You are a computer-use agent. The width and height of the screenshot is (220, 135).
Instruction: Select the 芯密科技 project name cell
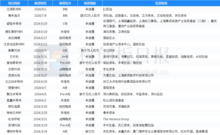point(14,69)
